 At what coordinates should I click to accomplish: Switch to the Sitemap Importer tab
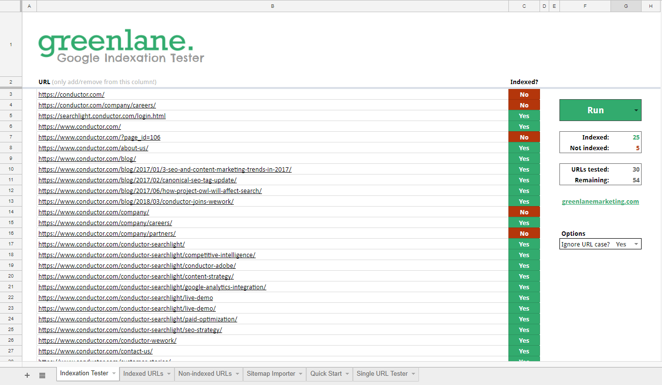pos(271,374)
